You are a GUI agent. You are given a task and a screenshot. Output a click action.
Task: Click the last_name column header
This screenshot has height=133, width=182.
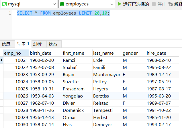click(x=107, y=53)
